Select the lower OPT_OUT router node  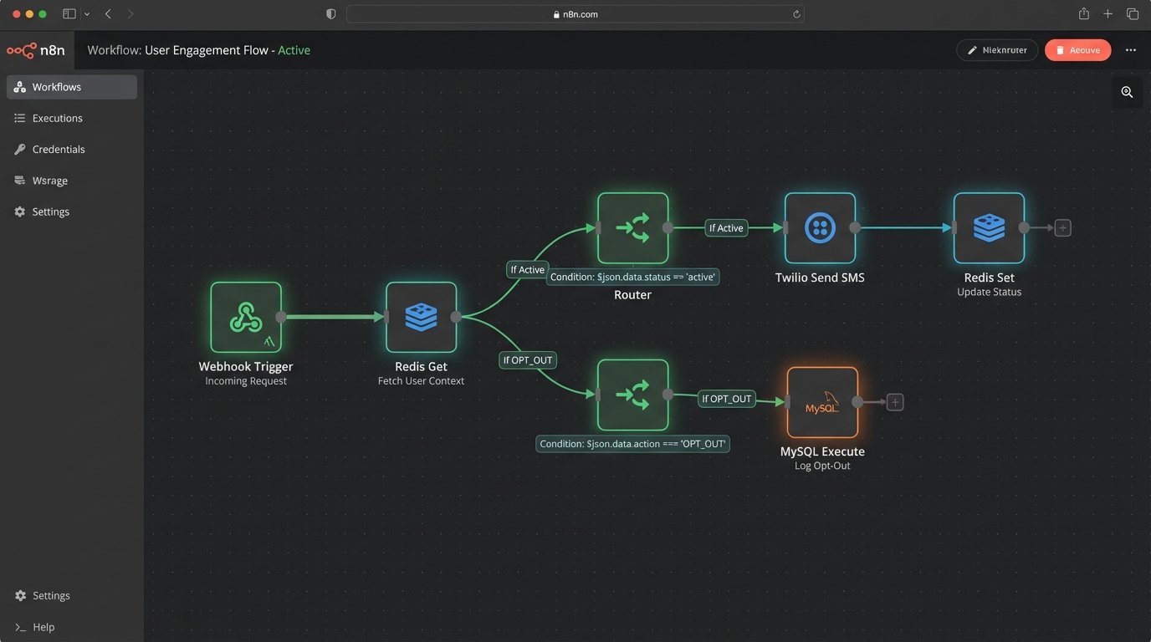632,395
